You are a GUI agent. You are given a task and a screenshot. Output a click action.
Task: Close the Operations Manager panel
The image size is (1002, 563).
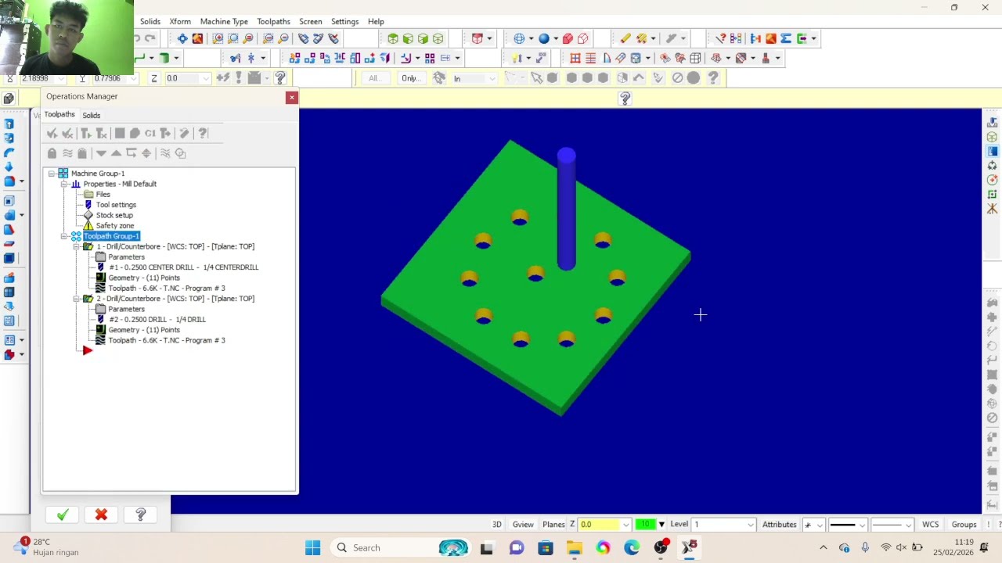coord(291,97)
